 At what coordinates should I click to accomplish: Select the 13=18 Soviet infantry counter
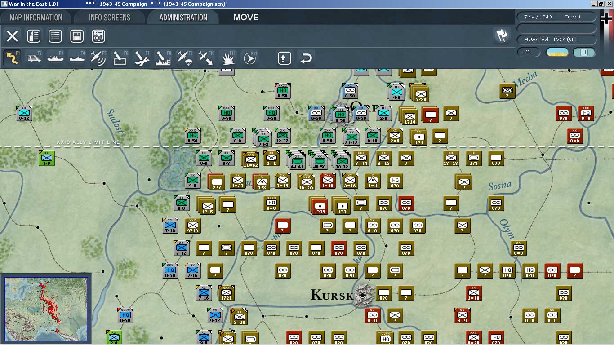coord(451,158)
